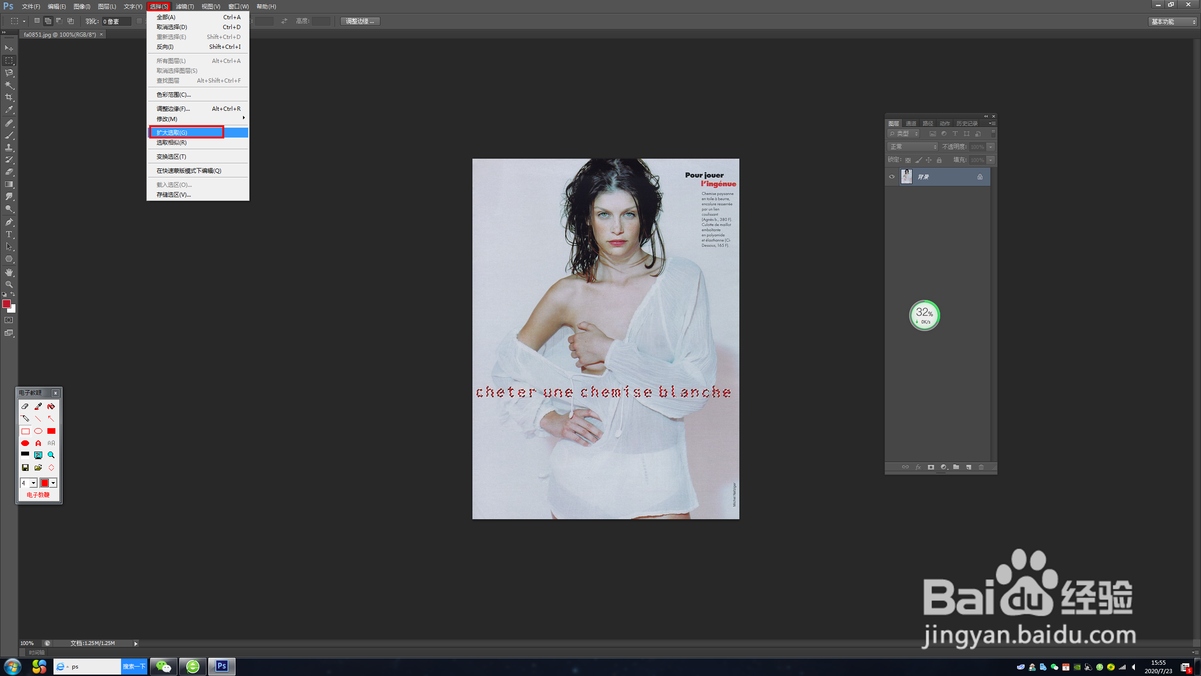Create a new layer with panel icon
Viewport: 1201px width, 676px height.
(968, 467)
